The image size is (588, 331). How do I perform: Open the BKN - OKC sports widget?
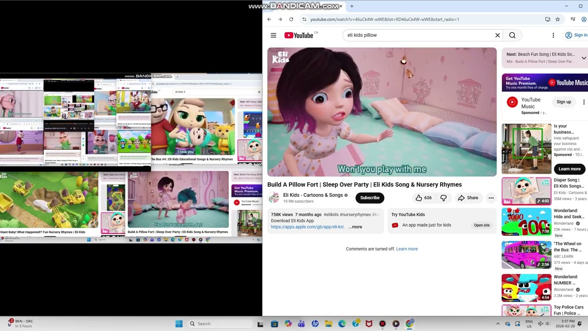click(x=20, y=324)
